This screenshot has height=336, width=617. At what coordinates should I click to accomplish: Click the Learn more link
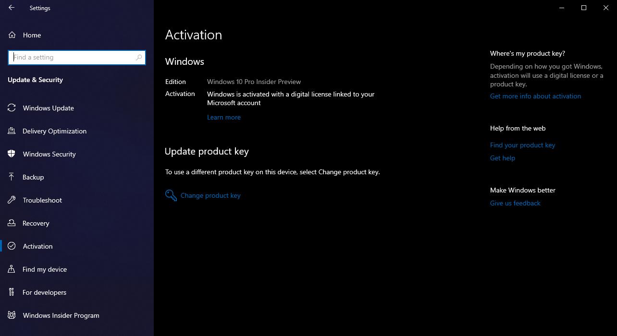224,117
